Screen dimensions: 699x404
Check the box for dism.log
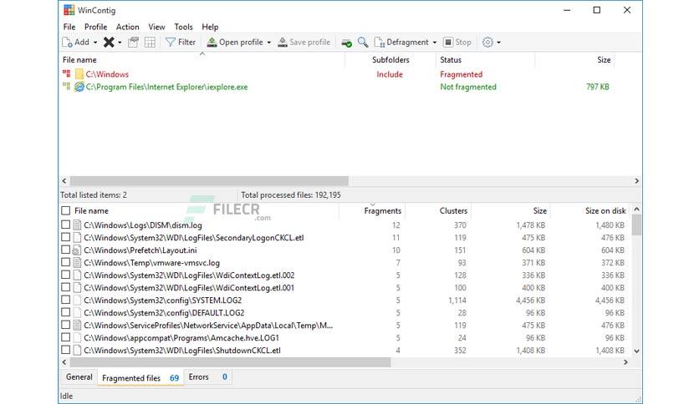tap(65, 225)
